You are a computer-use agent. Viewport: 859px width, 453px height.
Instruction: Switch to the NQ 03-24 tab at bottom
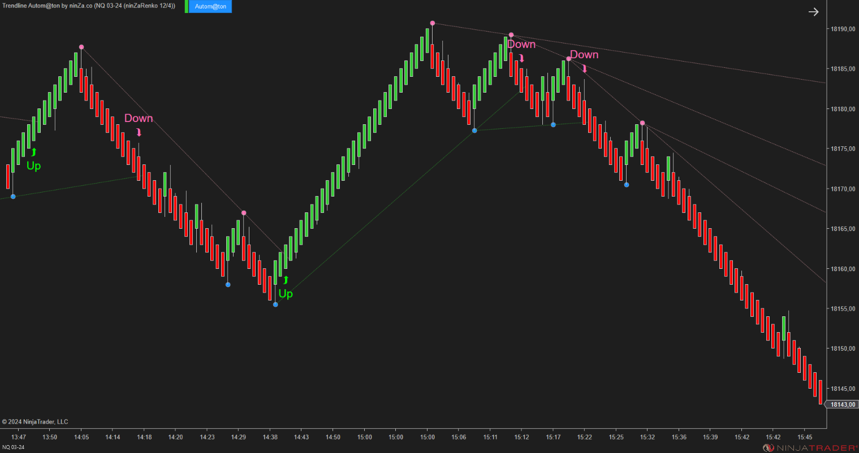click(x=12, y=446)
